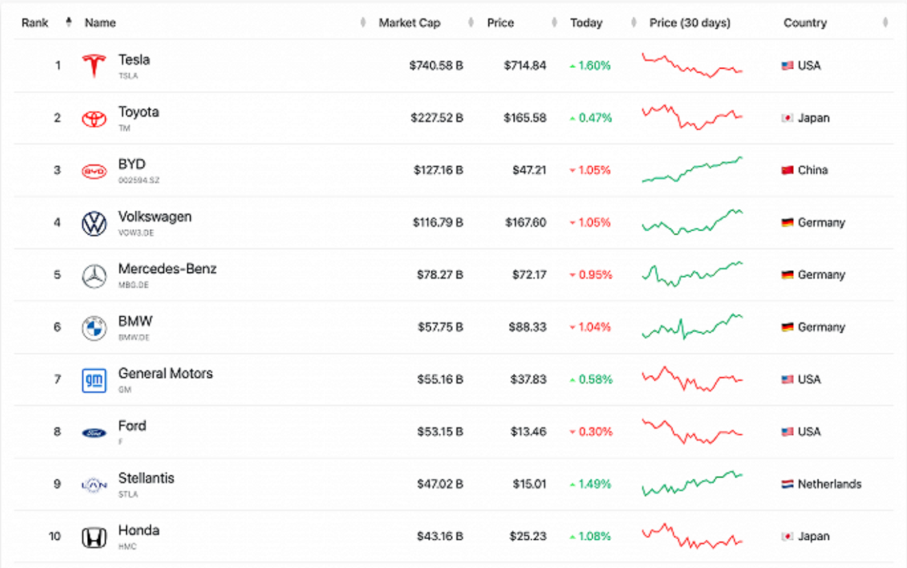Open the BYD company link

132,165
